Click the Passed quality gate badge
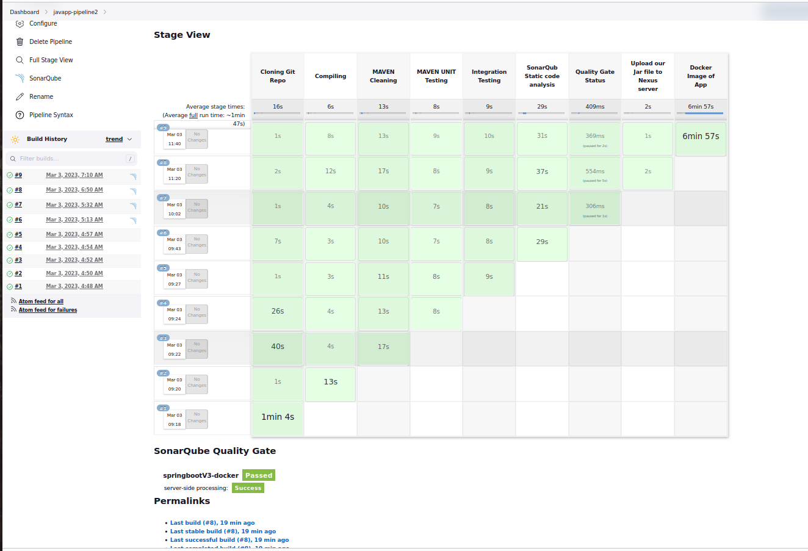This screenshot has height=551, width=808. [x=259, y=475]
